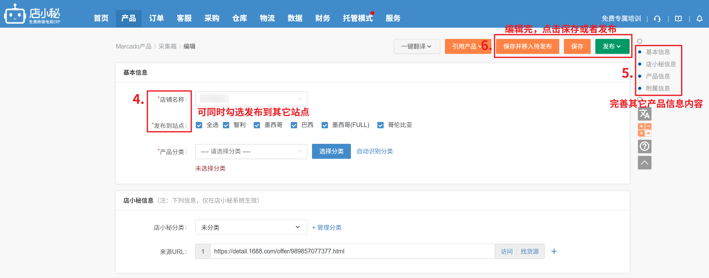Viewport: 709px width, 278px height.
Task: Click the notification bell icon
Action: [699, 19]
